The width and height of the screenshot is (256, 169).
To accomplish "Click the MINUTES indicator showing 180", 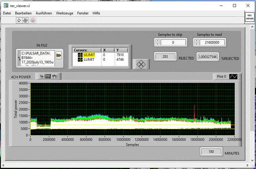I will click(x=211, y=152).
